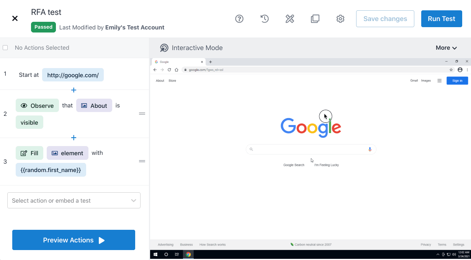Open the Windows Start menu
Screen dimensions: 471x260
(x=156, y=254)
